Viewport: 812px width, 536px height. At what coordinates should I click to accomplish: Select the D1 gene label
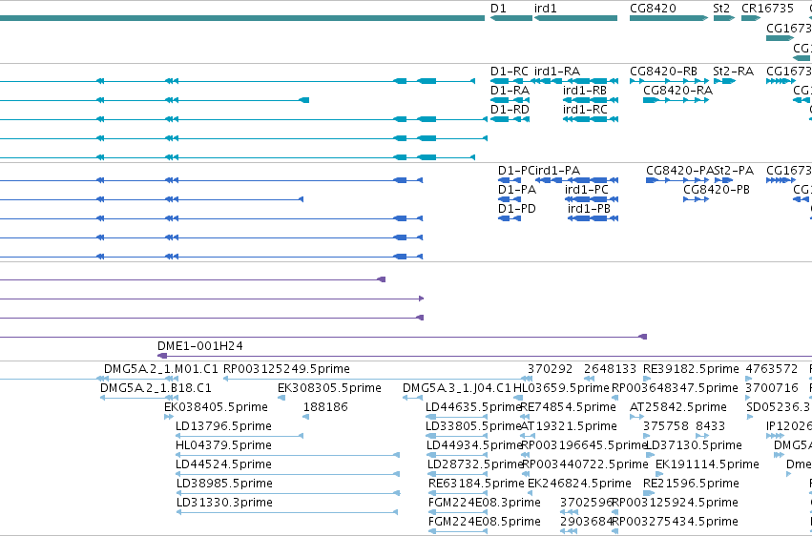pyautogui.click(x=498, y=9)
